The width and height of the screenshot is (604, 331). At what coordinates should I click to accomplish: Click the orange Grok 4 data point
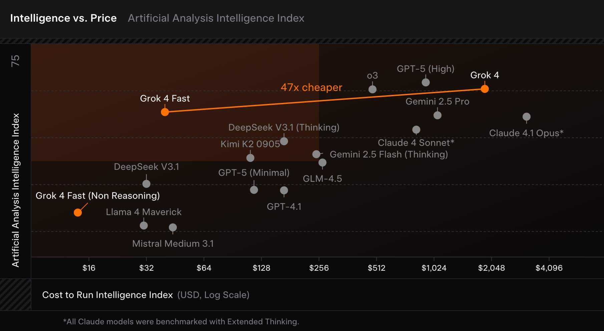pos(485,89)
